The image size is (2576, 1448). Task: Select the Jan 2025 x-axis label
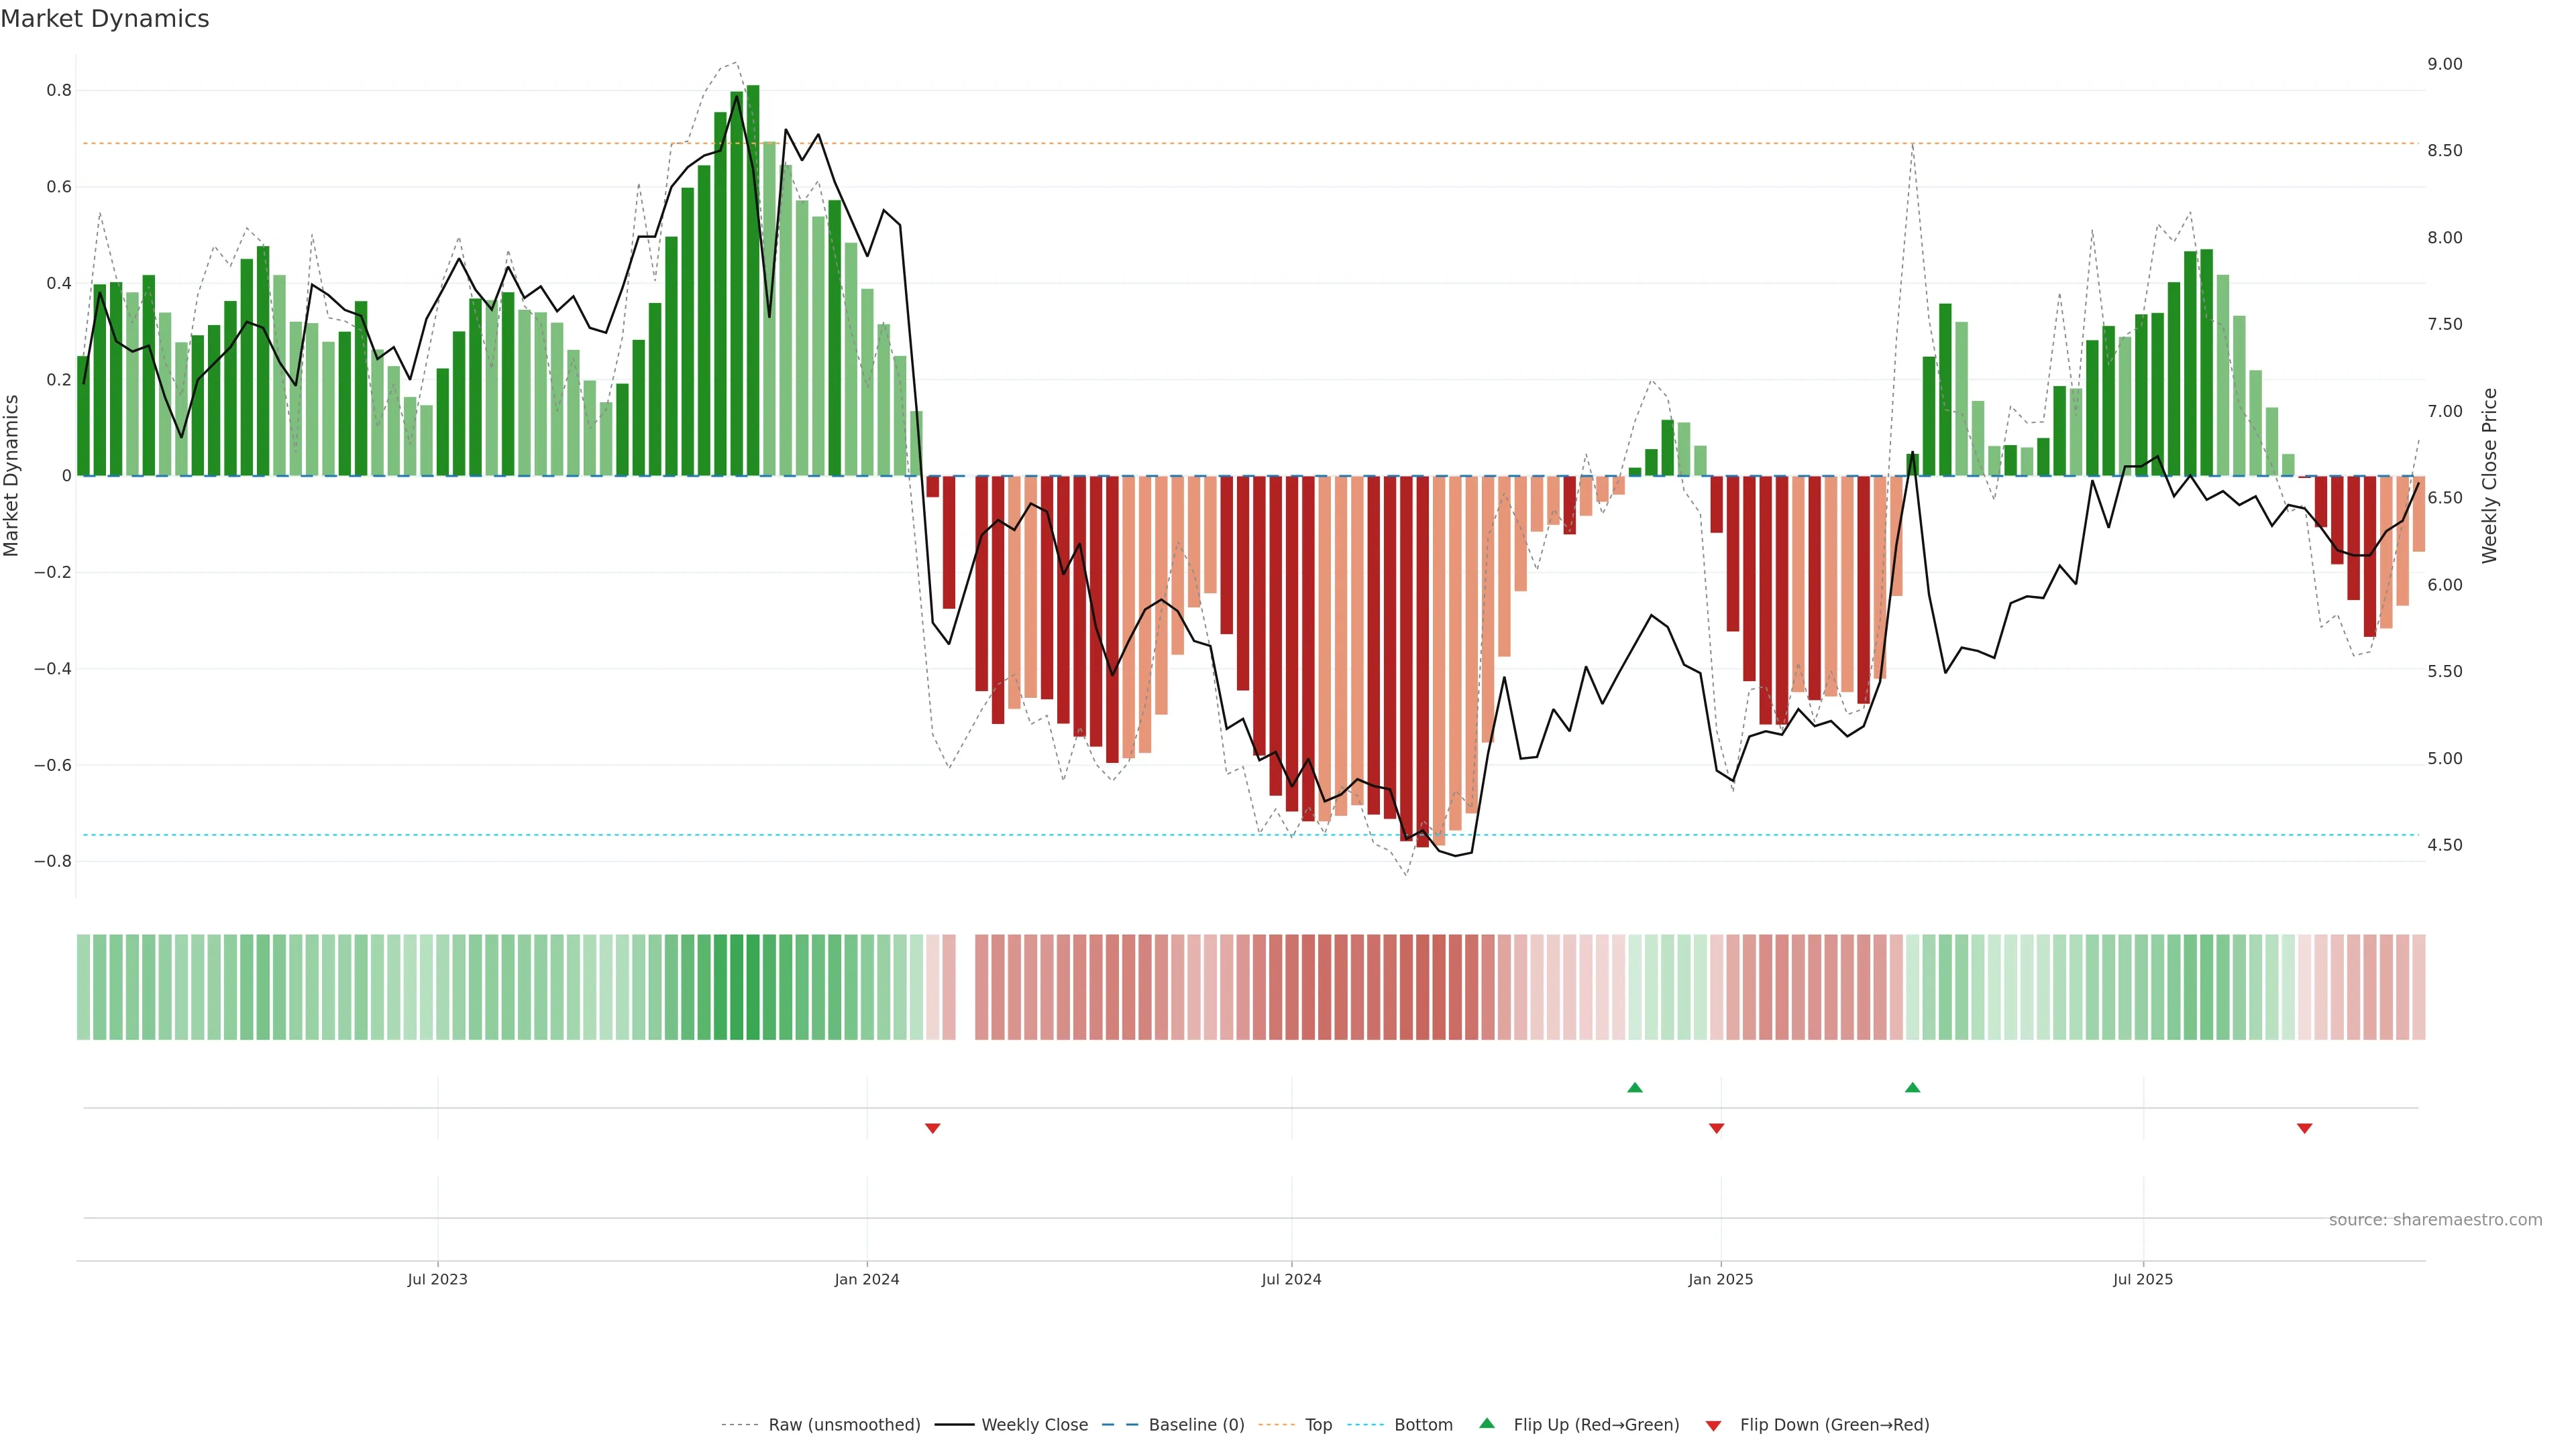coord(1720,1280)
